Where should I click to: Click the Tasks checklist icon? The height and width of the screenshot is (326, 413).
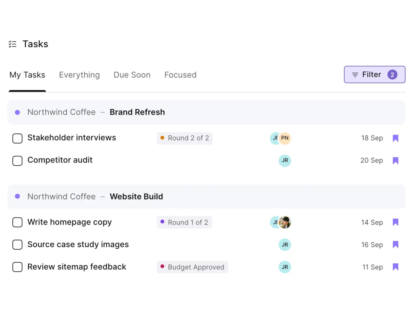(x=12, y=44)
